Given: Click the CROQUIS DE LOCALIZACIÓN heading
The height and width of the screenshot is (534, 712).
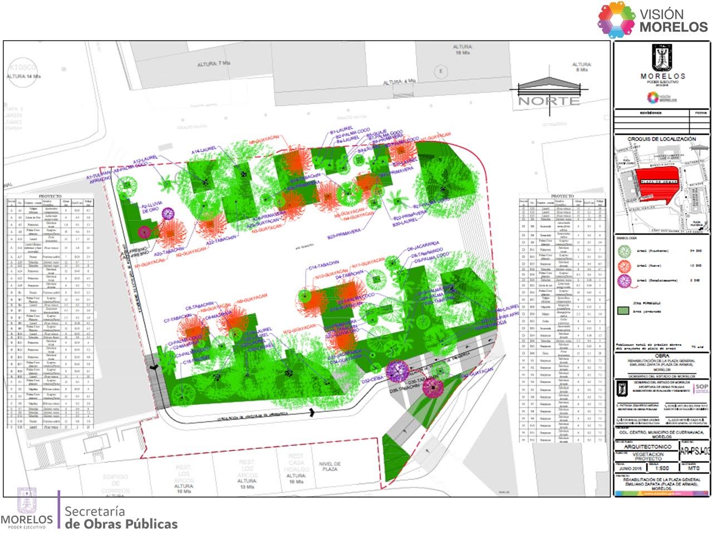Looking at the screenshot, I should pyautogui.click(x=661, y=138).
